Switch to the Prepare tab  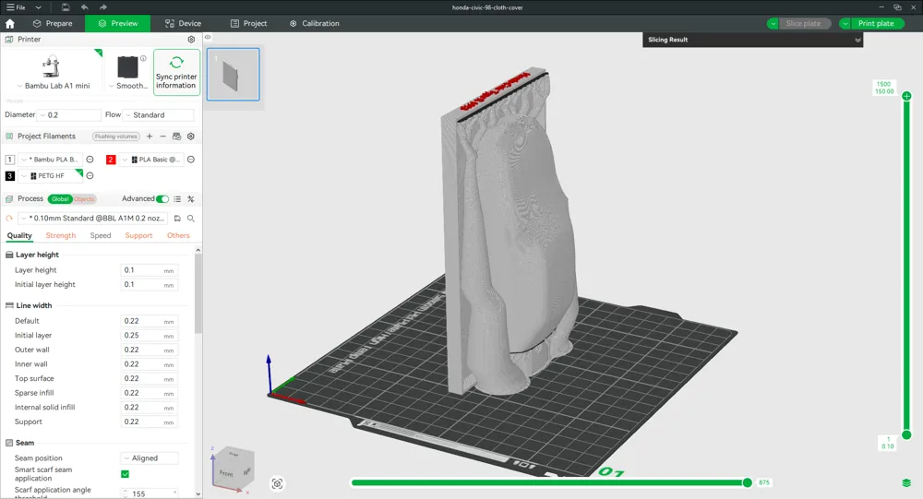[x=53, y=24]
